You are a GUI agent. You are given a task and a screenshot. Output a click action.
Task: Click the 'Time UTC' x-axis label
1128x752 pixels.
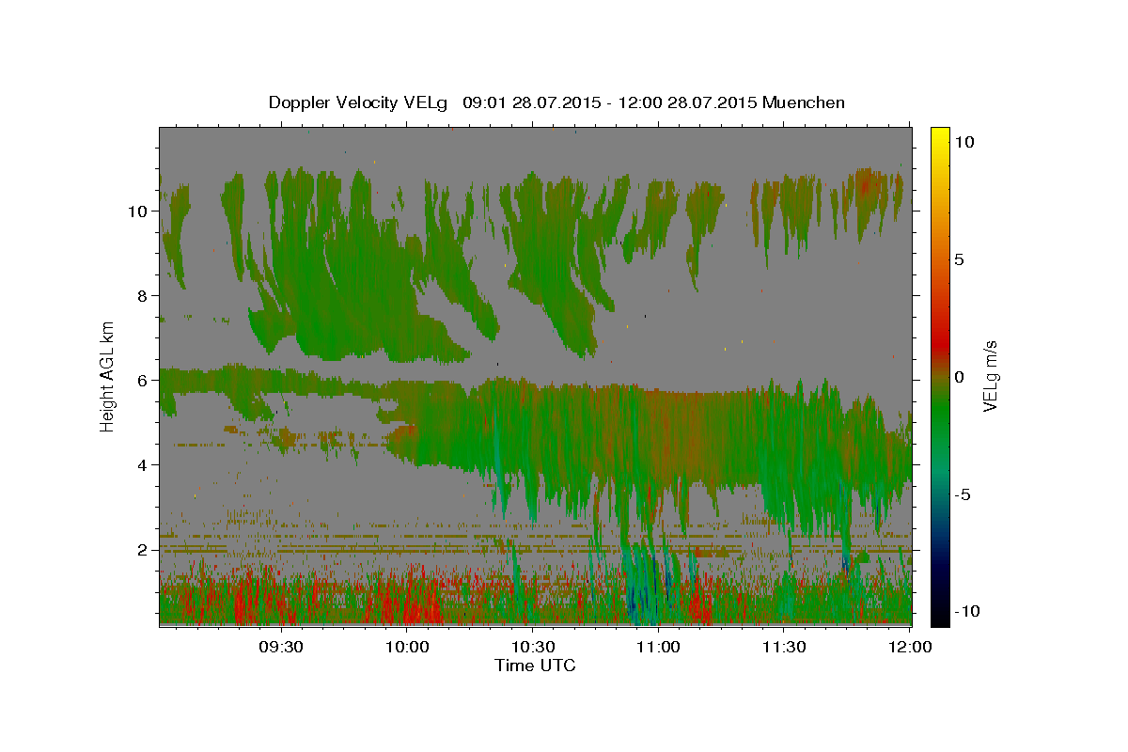535,666
